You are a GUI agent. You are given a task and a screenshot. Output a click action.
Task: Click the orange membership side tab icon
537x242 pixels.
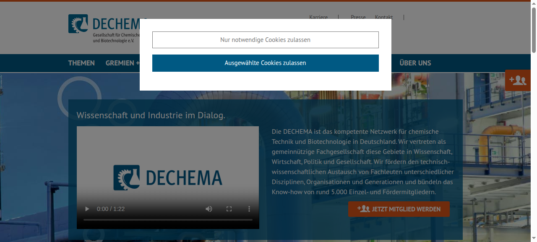(518, 80)
